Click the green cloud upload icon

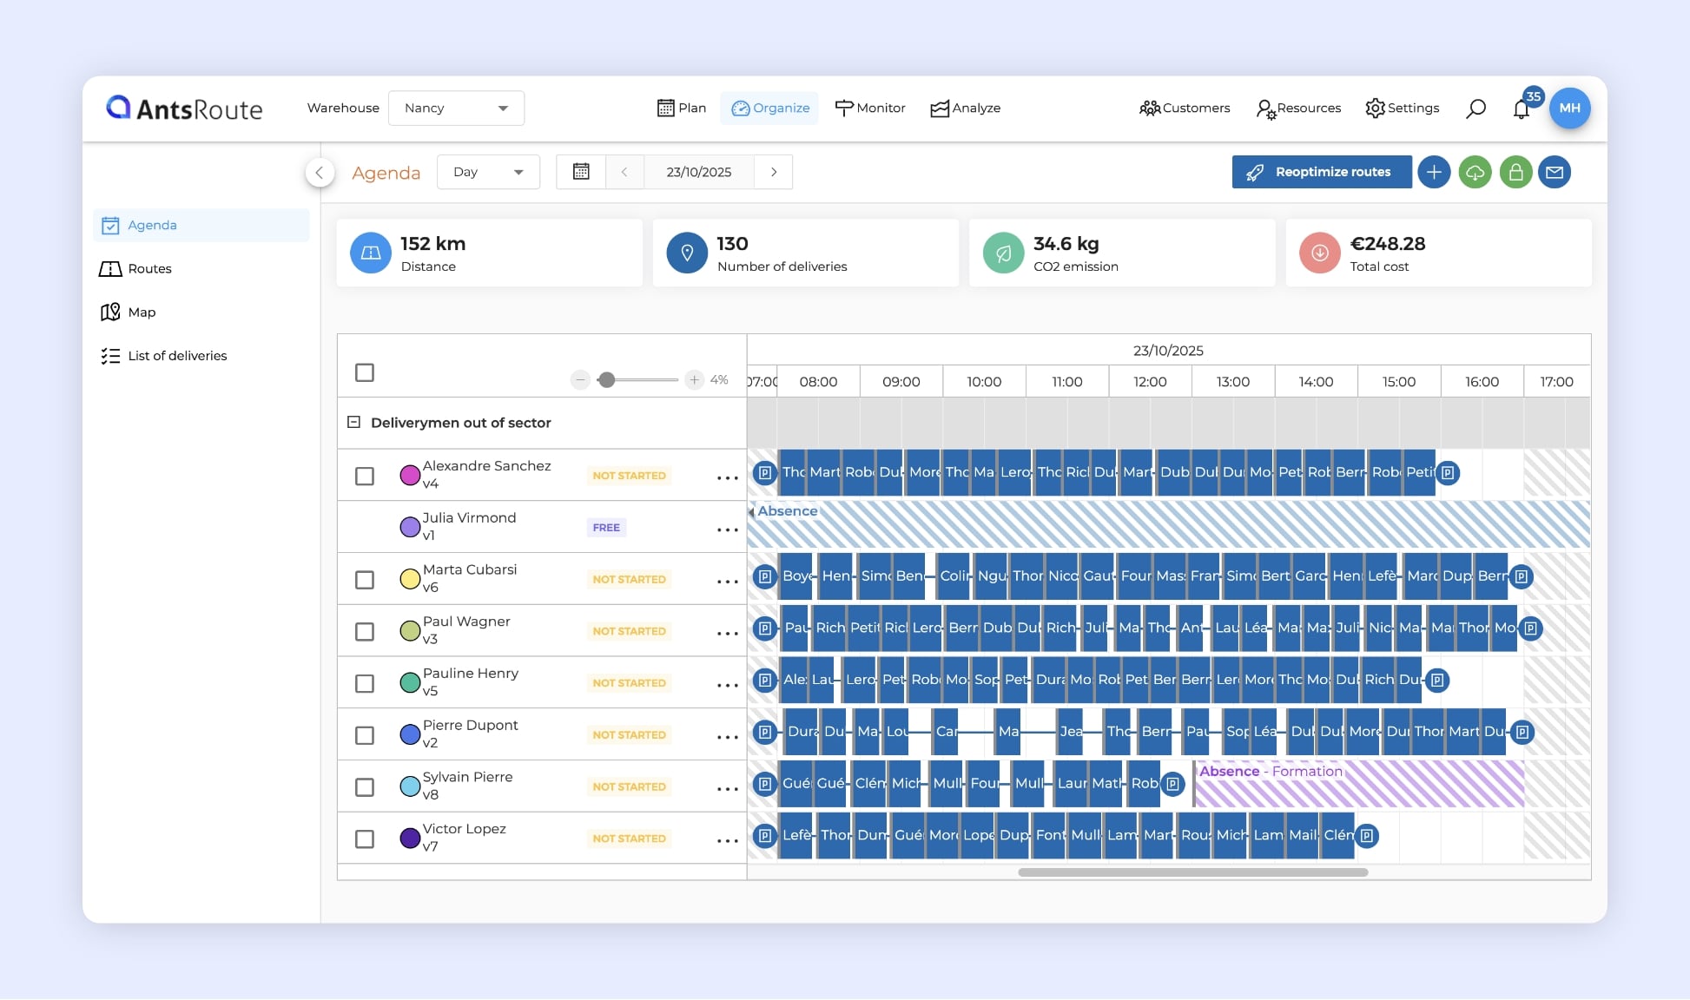(x=1475, y=172)
